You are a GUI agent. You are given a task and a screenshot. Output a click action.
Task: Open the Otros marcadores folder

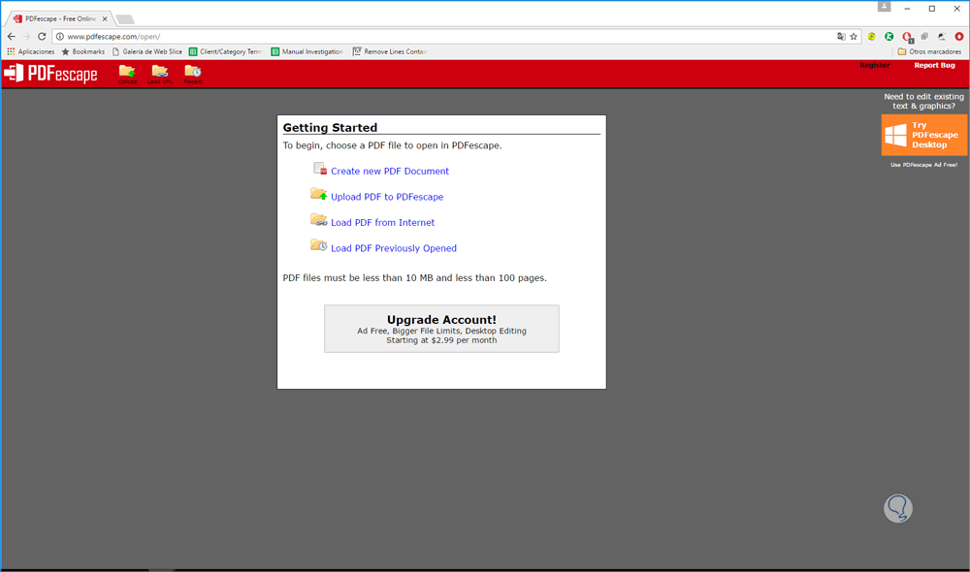pyautogui.click(x=929, y=52)
